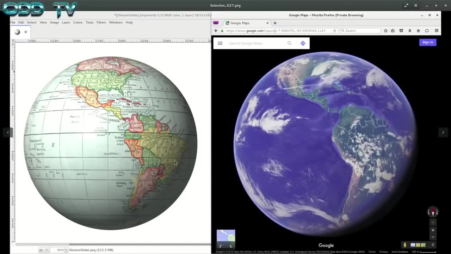Image resolution: width=451 pixels, height=254 pixels.
Task: Close the Google Maps tab
Action: 267,23
